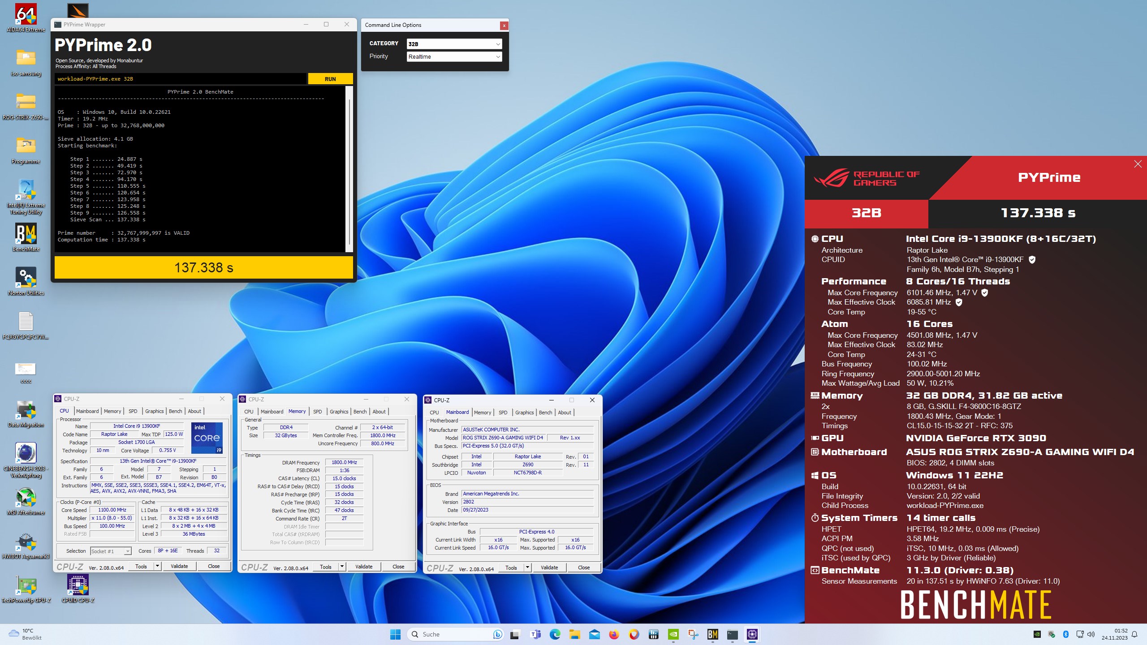Image resolution: width=1147 pixels, height=645 pixels.
Task: Open volume control in system tray
Action: (x=1091, y=634)
